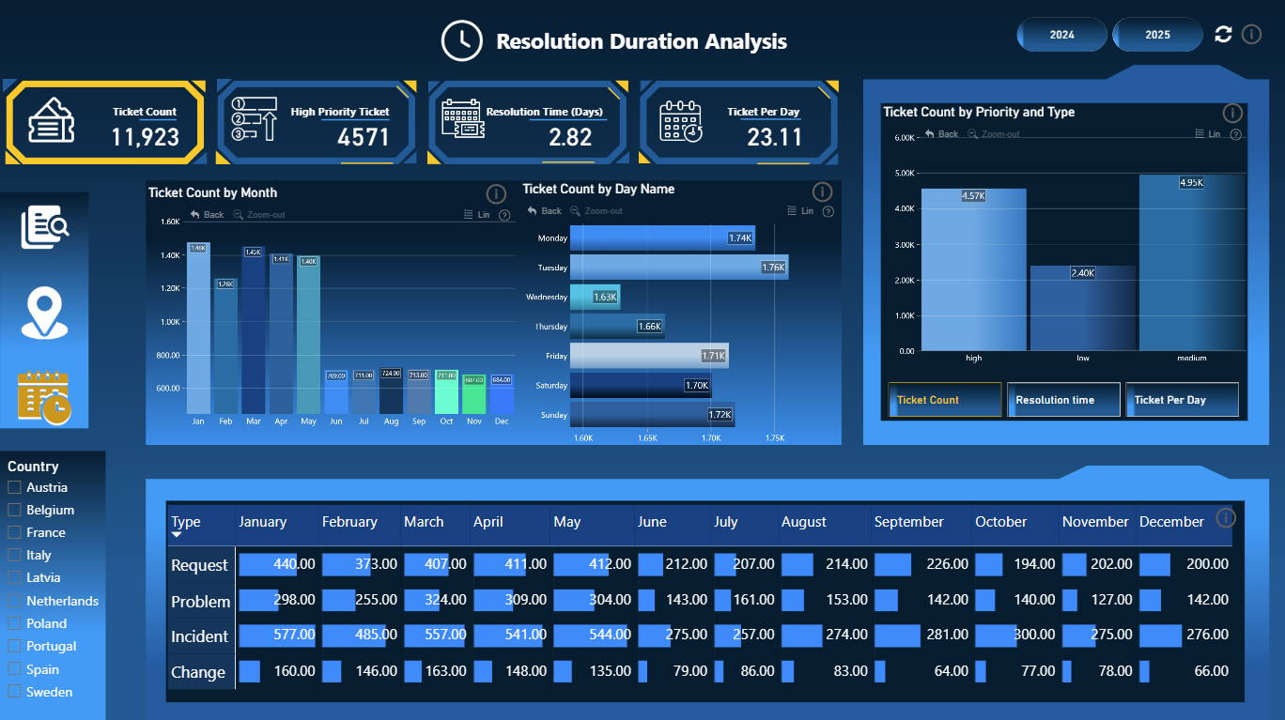The image size is (1285, 720).
Task: Check the Austria country checkbox
Action: (14, 487)
